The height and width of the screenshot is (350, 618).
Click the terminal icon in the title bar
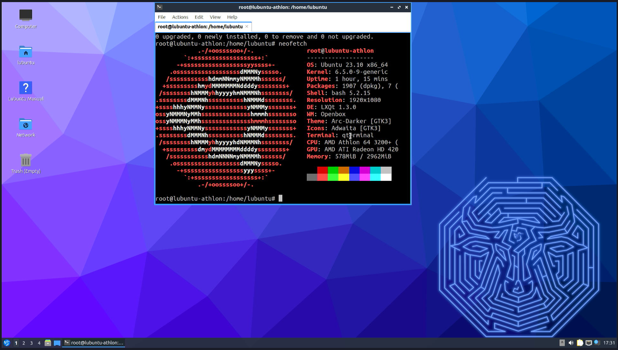160,7
